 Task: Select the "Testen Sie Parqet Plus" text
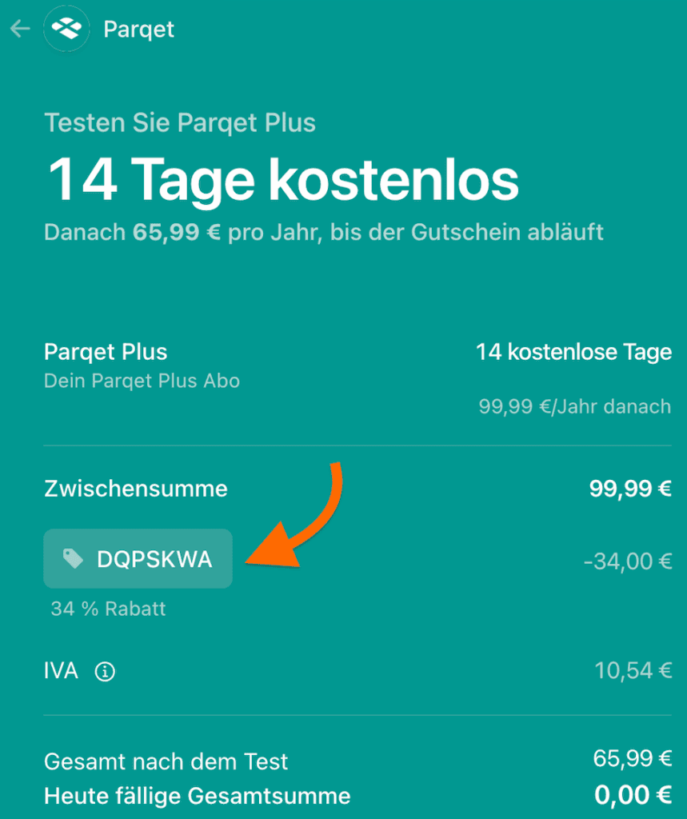pyautogui.click(x=180, y=123)
